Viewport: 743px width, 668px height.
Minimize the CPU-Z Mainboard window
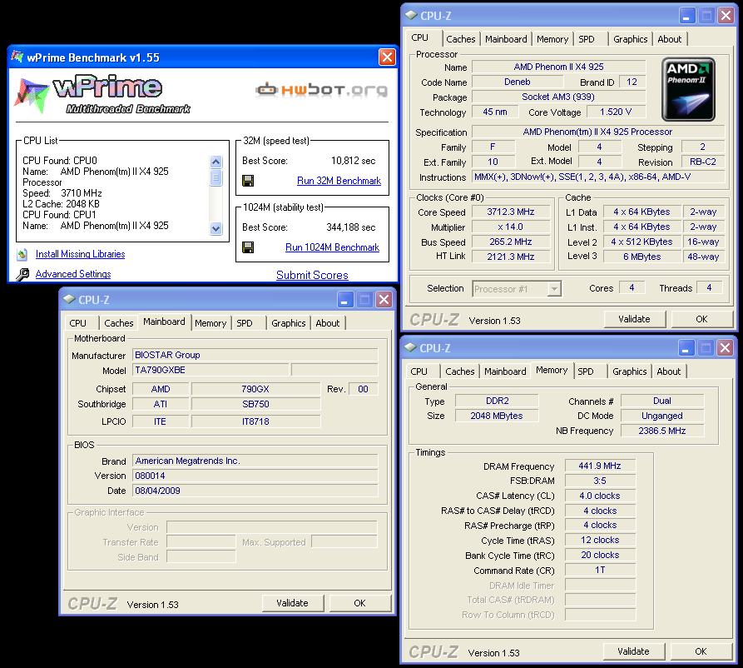click(x=344, y=299)
